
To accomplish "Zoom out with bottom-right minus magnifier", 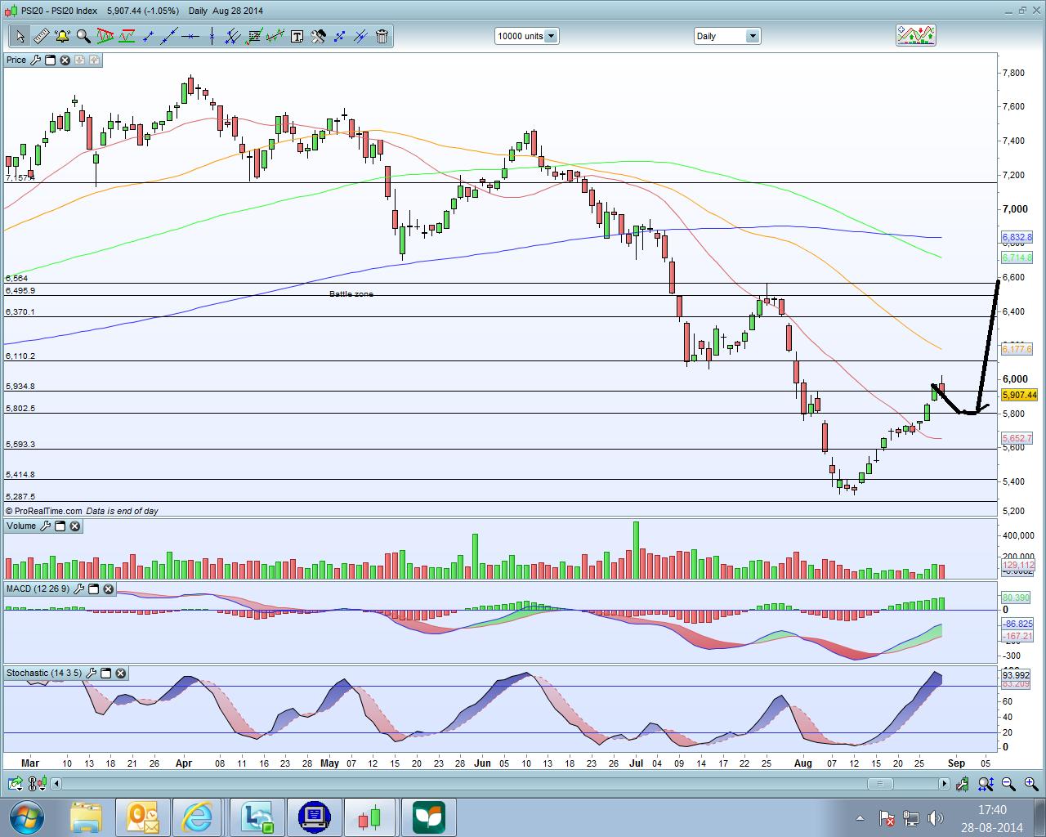I will point(1008,784).
